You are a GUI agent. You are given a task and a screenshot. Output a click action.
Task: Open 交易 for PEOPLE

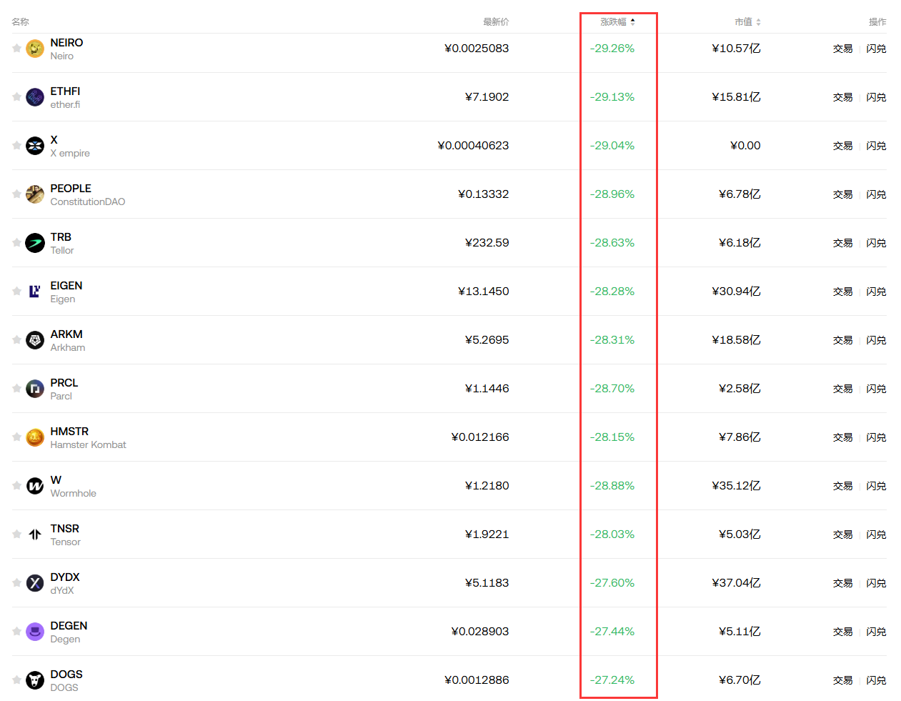[x=842, y=194]
